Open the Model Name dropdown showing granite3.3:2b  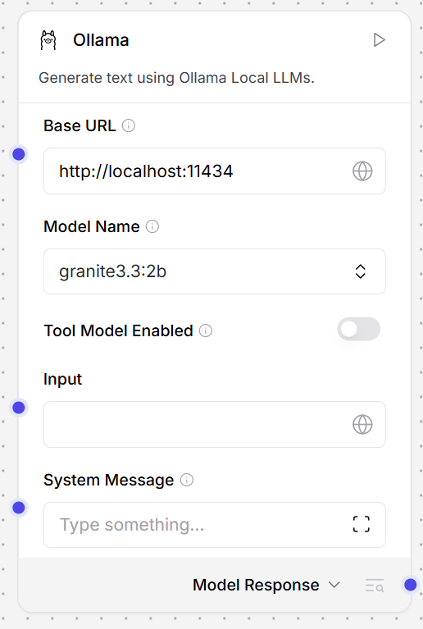(x=215, y=271)
